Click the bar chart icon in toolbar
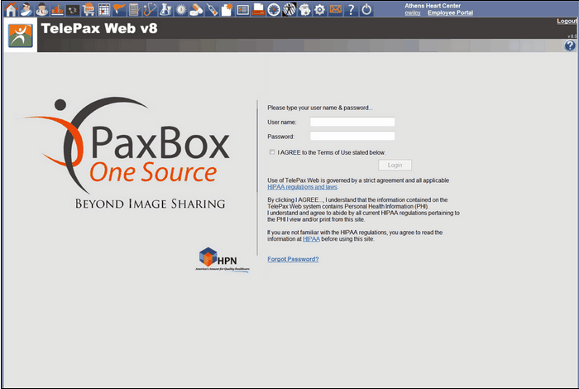Screen dimensions: 579x389 (57, 9)
